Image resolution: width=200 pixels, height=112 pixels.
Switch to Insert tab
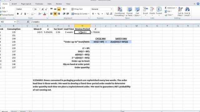click(14, 4)
